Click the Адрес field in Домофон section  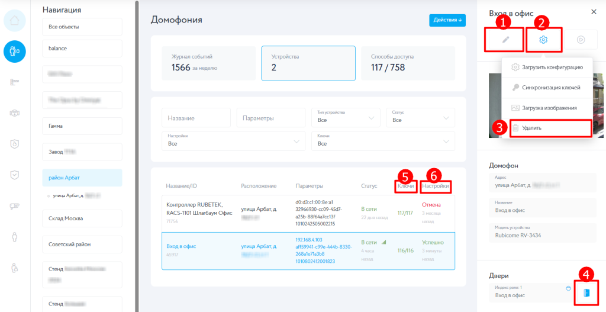pos(543,182)
